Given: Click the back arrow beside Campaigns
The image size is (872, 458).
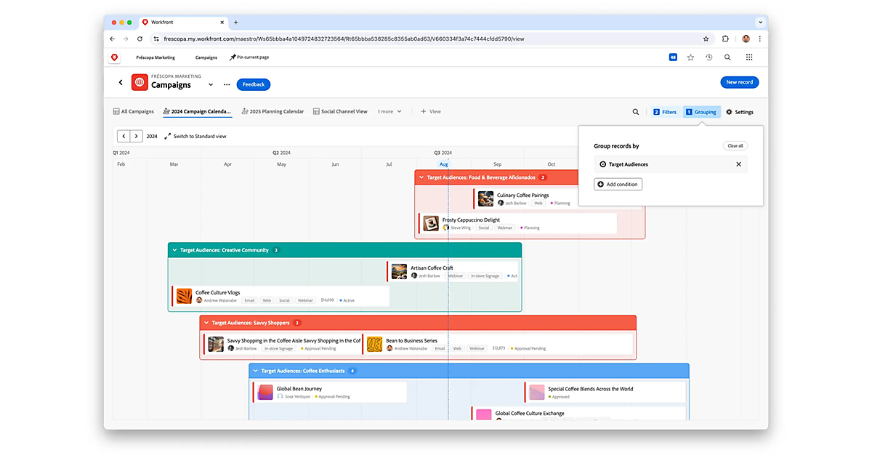Looking at the screenshot, I should click(x=121, y=83).
